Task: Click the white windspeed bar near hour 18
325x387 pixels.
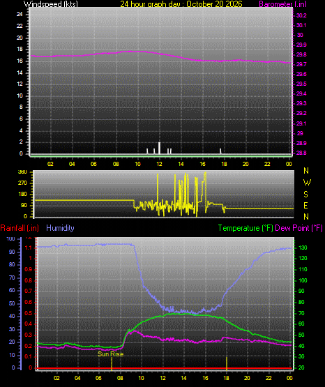Action: click(220, 151)
